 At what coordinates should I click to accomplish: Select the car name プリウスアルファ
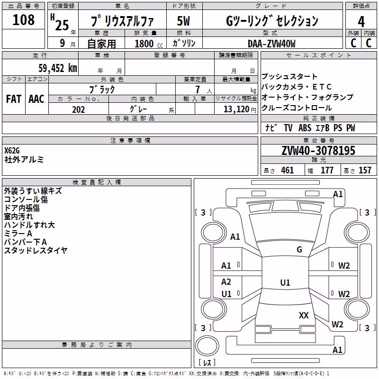(x=122, y=21)
